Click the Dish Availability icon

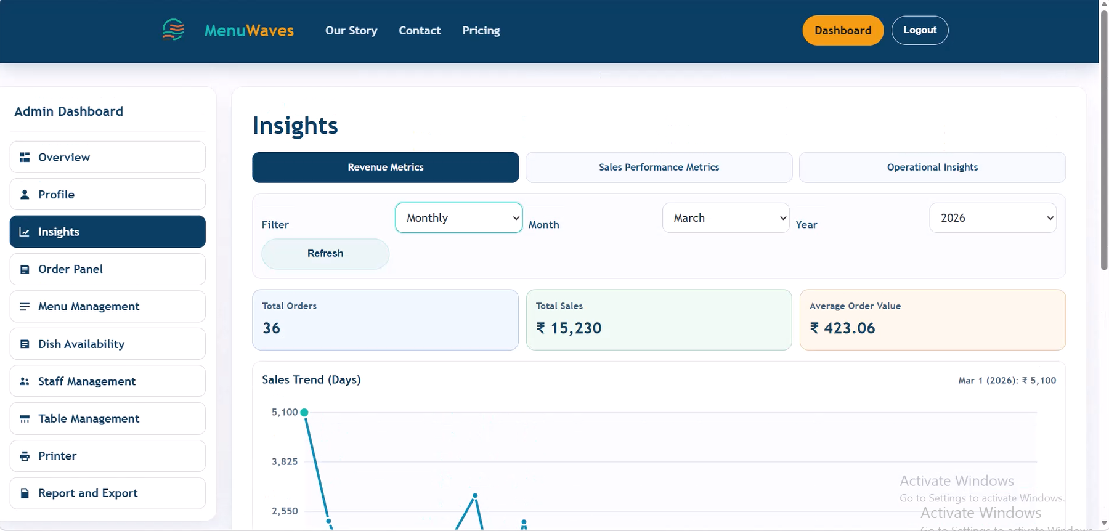tap(25, 344)
